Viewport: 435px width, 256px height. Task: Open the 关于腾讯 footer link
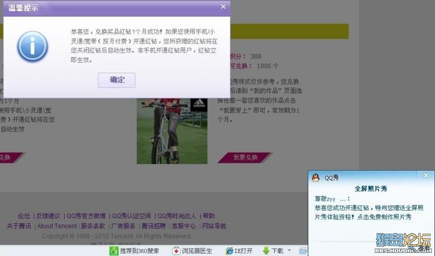(19, 226)
